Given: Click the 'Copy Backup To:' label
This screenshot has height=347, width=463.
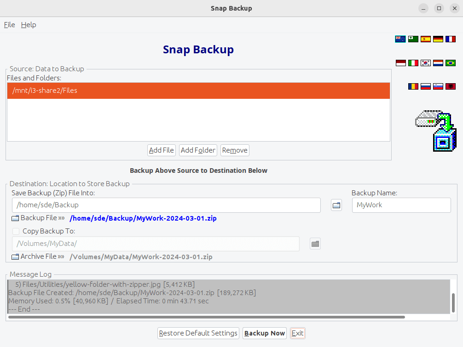Looking at the screenshot, I should [49, 231].
